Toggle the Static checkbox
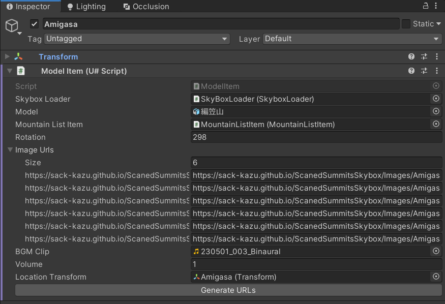445x304 pixels. 406,24
